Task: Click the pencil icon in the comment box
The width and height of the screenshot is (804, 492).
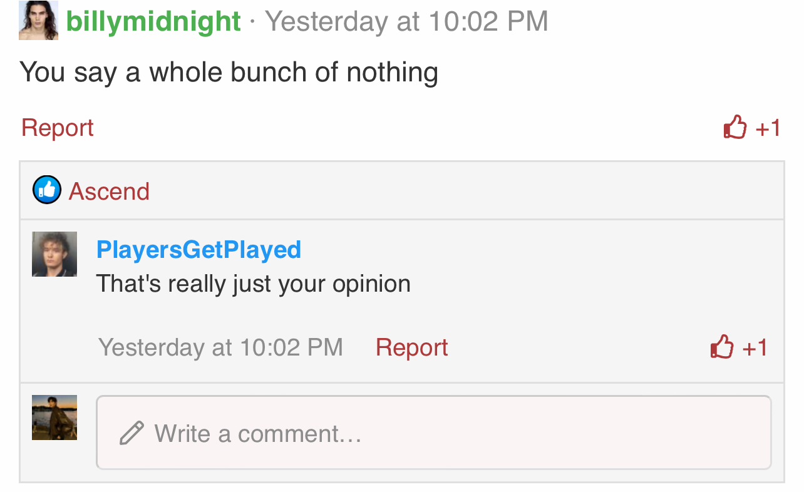Action: point(131,433)
